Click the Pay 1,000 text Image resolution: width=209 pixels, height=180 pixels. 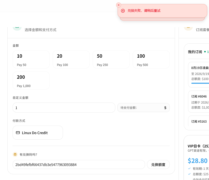(24, 86)
